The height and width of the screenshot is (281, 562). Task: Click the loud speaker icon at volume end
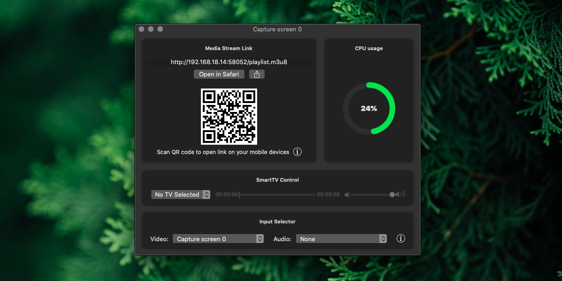[x=400, y=194]
